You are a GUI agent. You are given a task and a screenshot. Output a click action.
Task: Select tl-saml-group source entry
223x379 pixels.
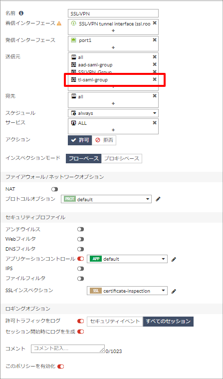(93, 80)
